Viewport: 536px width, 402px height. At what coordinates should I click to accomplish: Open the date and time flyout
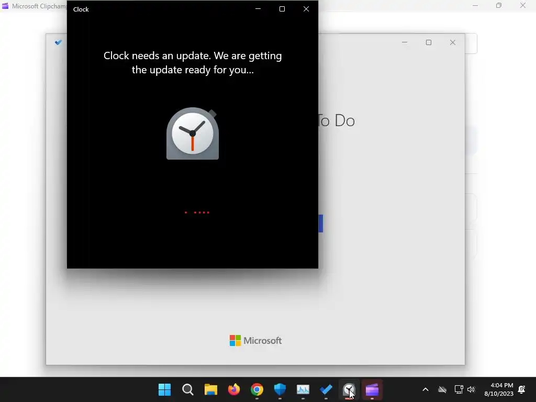coord(499,389)
